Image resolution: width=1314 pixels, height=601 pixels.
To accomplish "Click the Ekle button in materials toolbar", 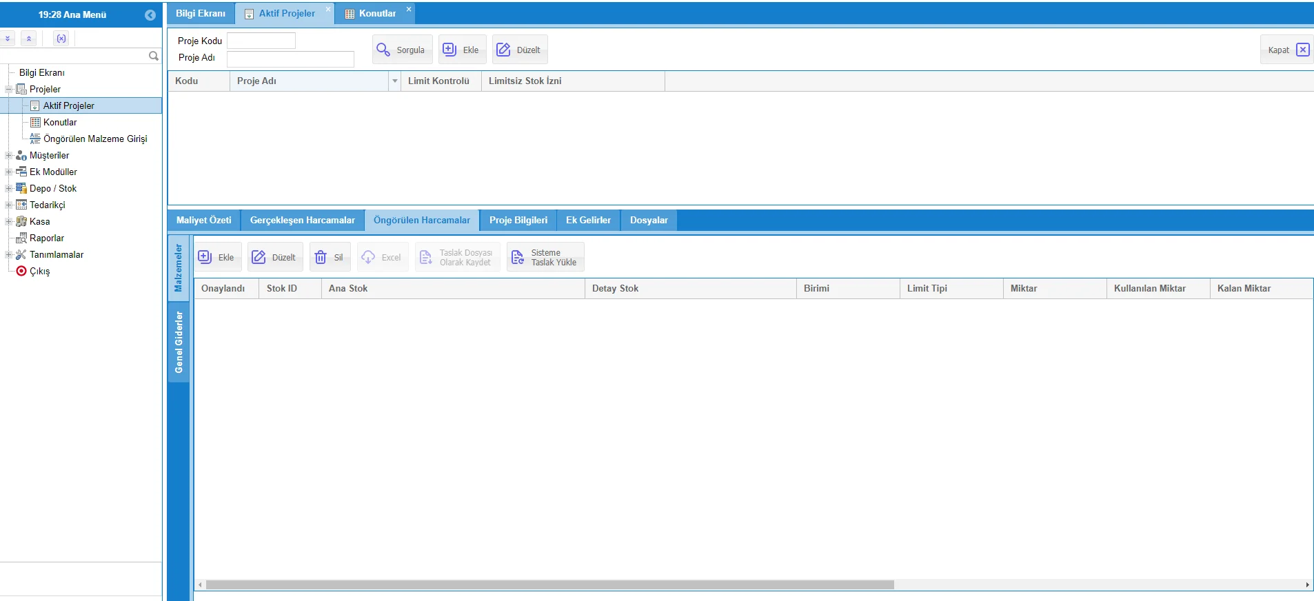I will (x=217, y=257).
